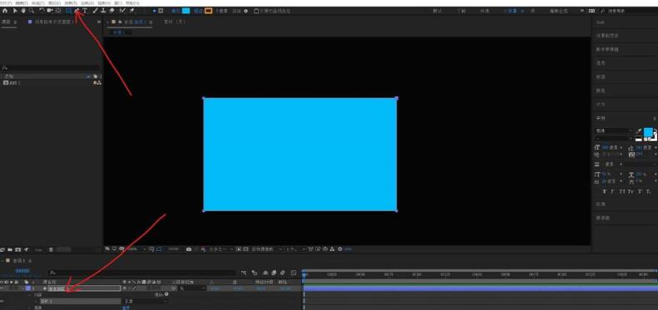Click the shape layer name field in timeline

(84, 288)
